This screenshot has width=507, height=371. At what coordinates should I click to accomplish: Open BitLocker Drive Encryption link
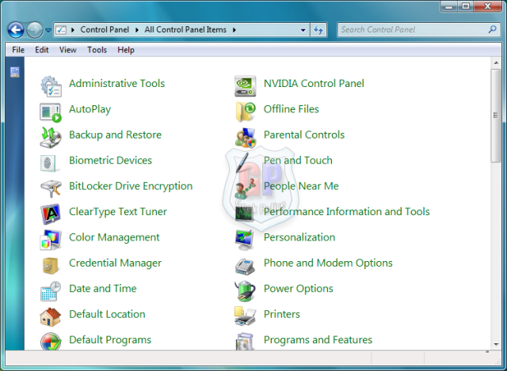(131, 186)
